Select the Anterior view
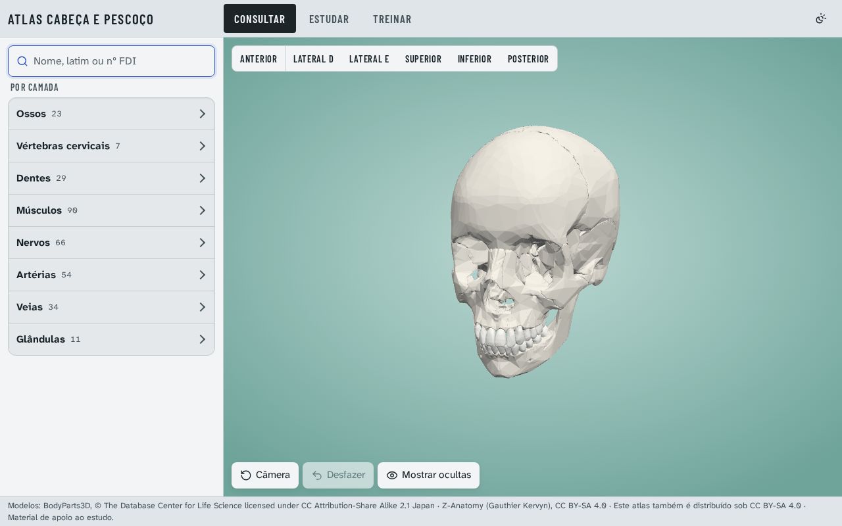The height and width of the screenshot is (526, 842). [x=259, y=59]
